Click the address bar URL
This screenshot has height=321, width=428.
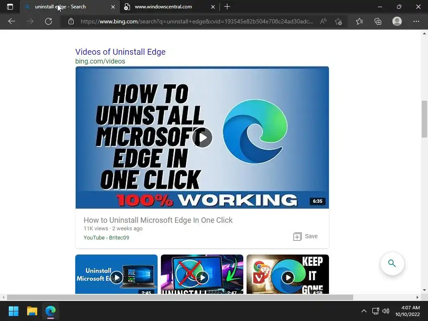(196, 21)
